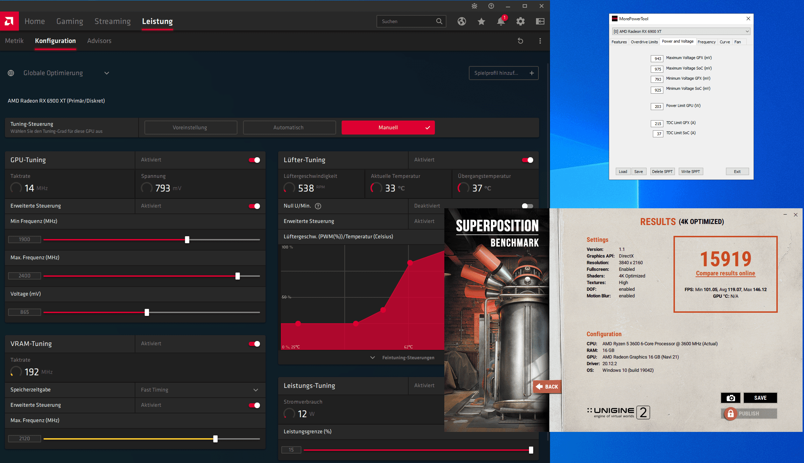Open the bug report icon in title bar

[x=474, y=6]
